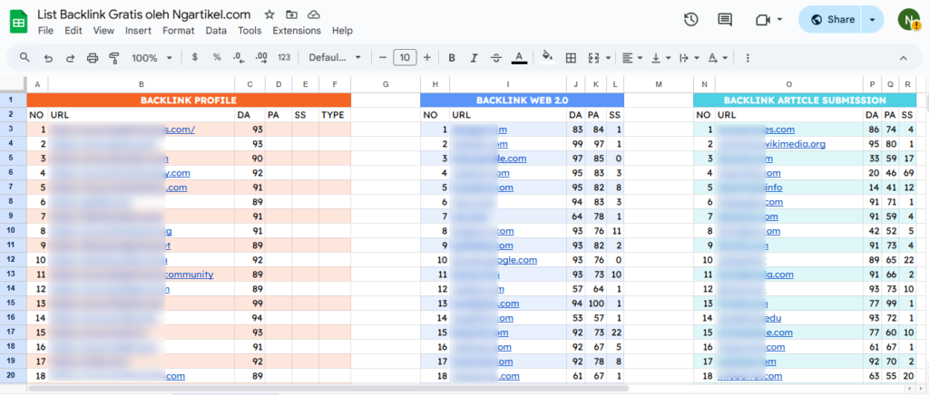Viewport: 929px width, 395px height.
Task: Decrease decimal places
Action: coord(239,57)
